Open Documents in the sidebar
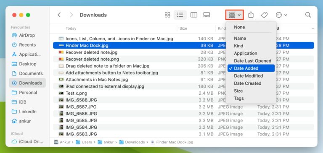The height and width of the screenshot is (153, 323). pos(27,73)
